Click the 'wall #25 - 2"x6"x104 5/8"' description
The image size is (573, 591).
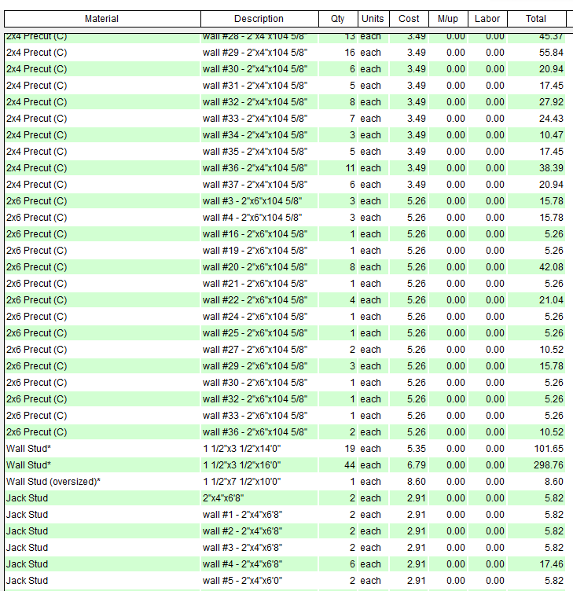coord(259,333)
